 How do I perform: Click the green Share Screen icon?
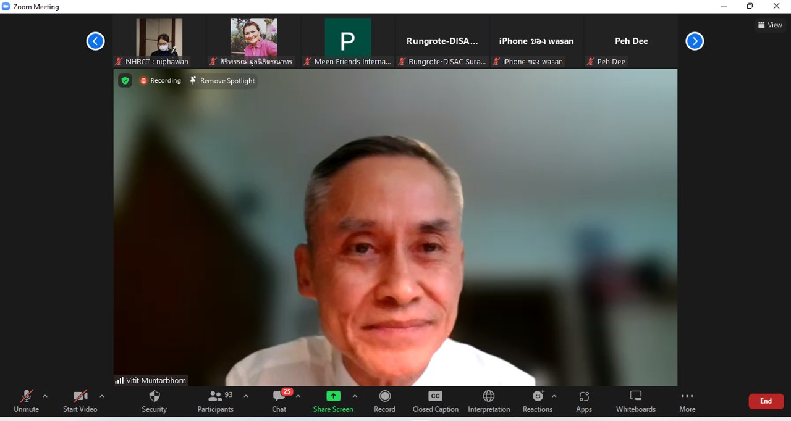coord(333,396)
